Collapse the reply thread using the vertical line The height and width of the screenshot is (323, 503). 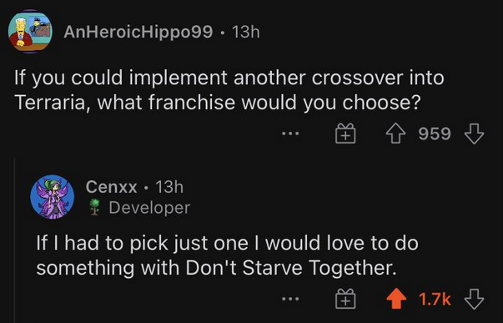click(15, 241)
